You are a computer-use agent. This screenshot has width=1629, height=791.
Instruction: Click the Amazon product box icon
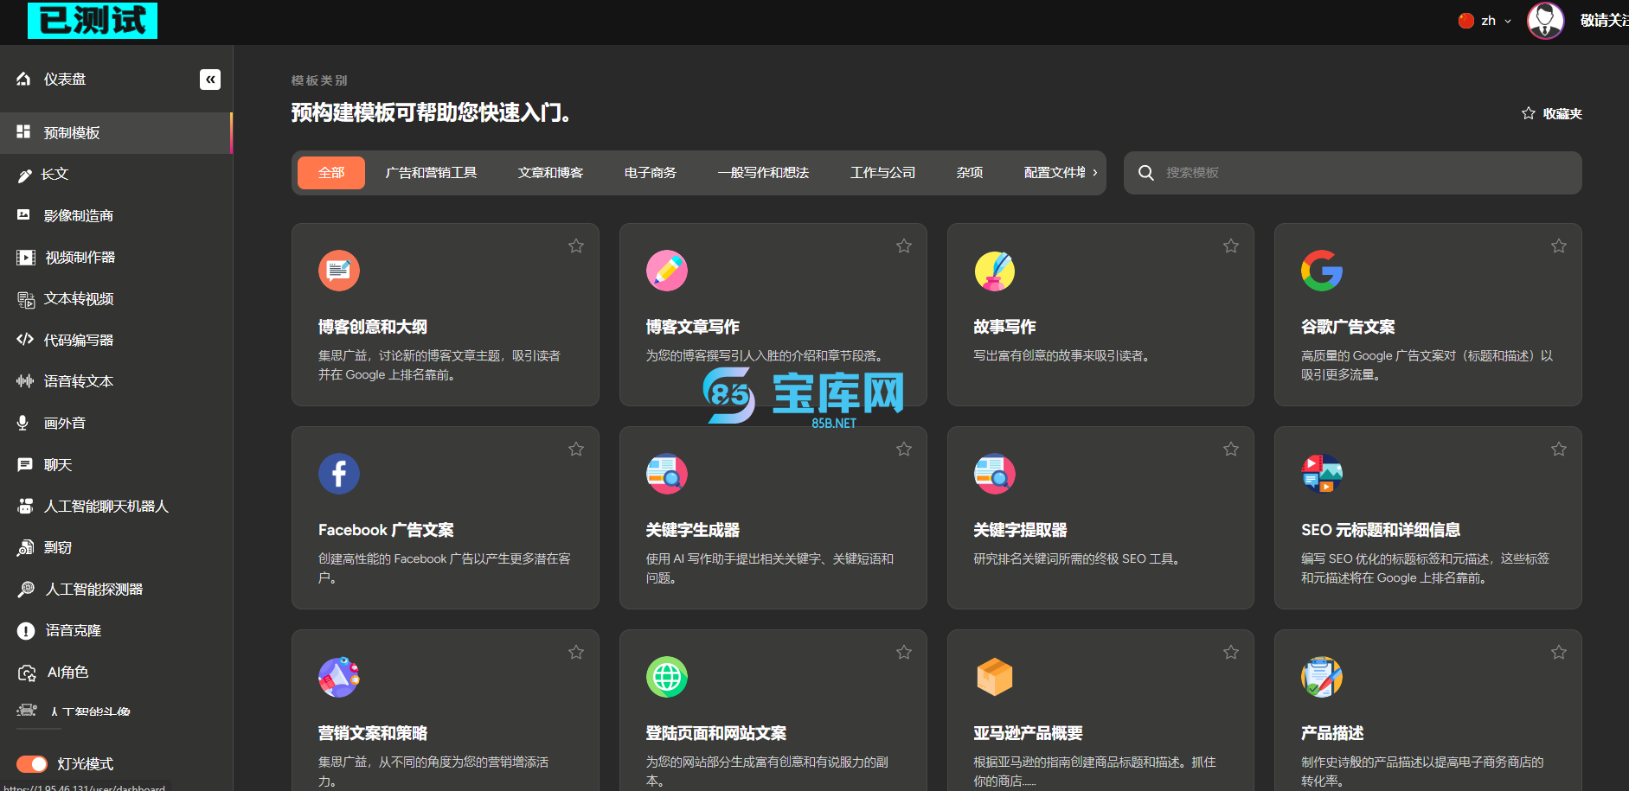click(x=994, y=677)
